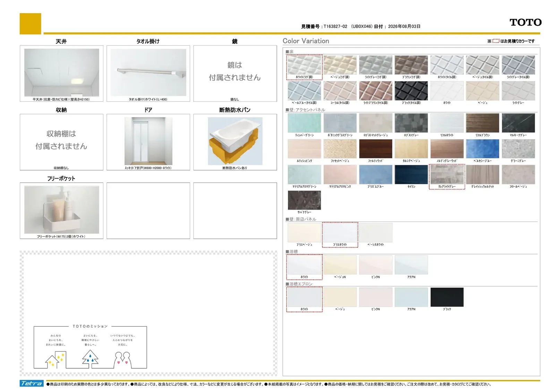This screenshot has height=392, width=555.
Task: Pick the ピンクN swatch under 浴槽エプロン
Action: click(x=376, y=297)
